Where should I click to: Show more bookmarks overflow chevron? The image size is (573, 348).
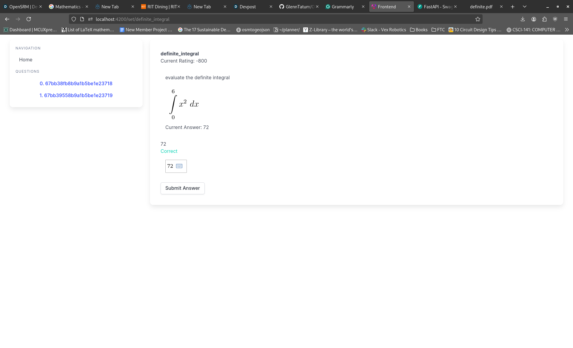click(x=567, y=30)
